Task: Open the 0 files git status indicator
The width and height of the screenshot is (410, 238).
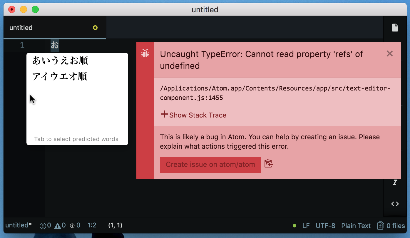Action: (391, 226)
